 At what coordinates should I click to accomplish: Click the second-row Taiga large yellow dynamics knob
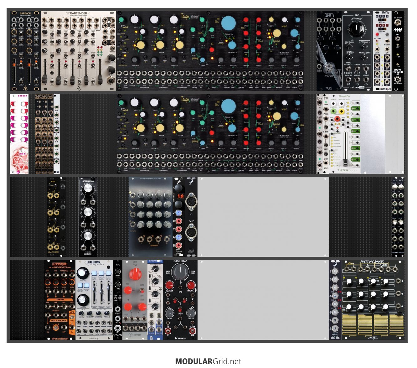(x=277, y=116)
